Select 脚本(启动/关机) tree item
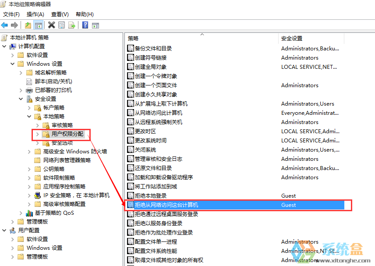The image size is (375, 266). point(53,82)
